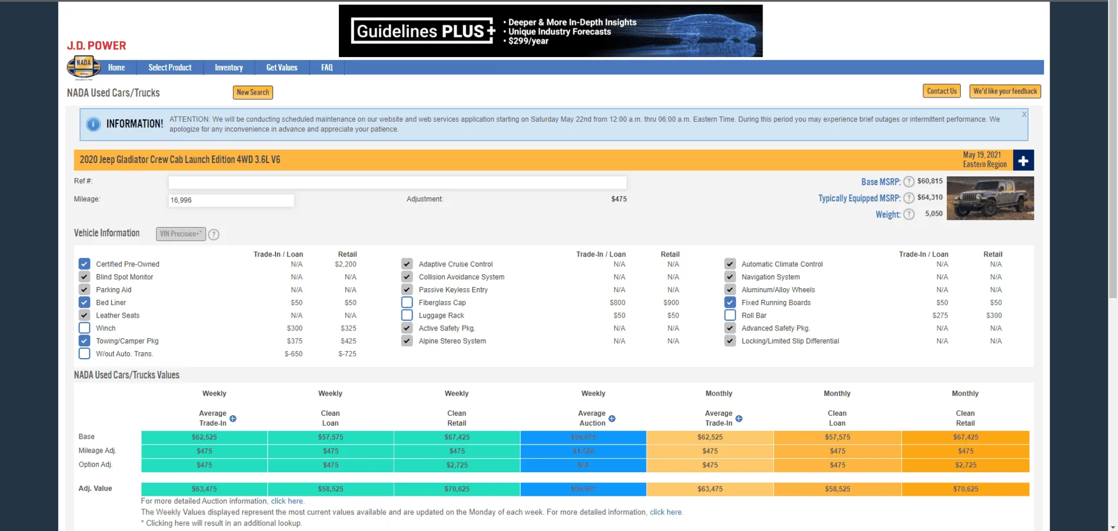Image resolution: width=1118 pixels, height=531 pixels.
Task: Expand vehicle header with plus icon
Action: [1023, 161]
